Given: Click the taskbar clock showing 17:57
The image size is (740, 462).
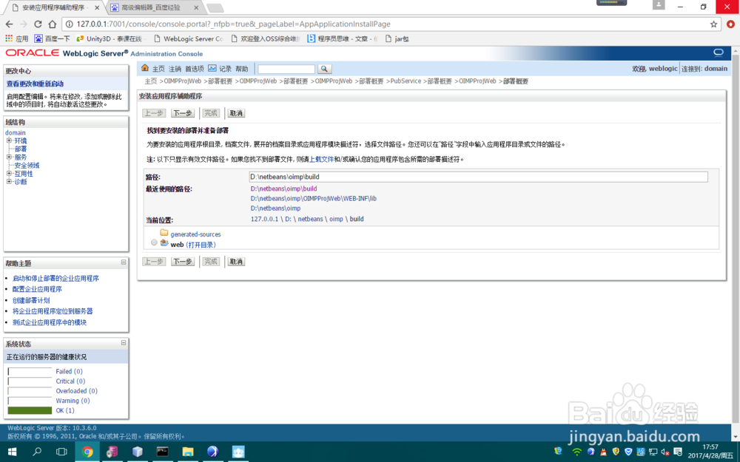Looking at the screenshot, I should click(x=710, y=452).
